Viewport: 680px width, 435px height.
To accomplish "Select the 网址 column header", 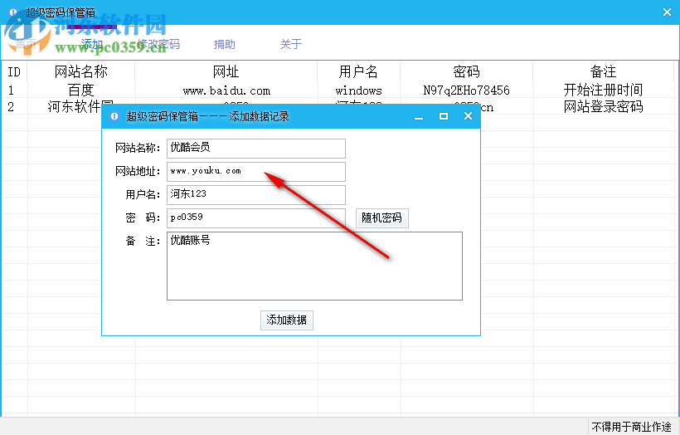I will [226, 71].
